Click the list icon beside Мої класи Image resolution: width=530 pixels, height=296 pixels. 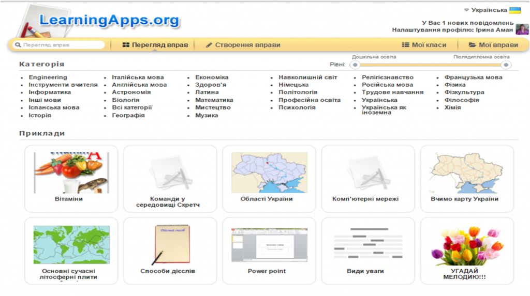pos(405,45)
